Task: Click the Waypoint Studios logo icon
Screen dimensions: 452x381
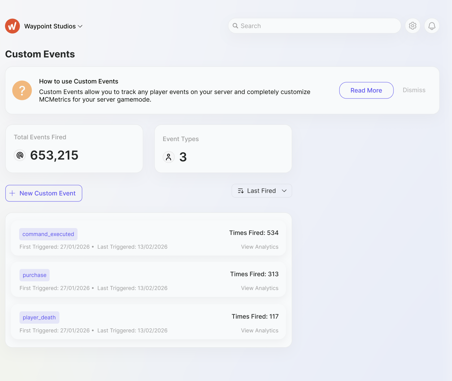Action: click(x=12, y=26)
